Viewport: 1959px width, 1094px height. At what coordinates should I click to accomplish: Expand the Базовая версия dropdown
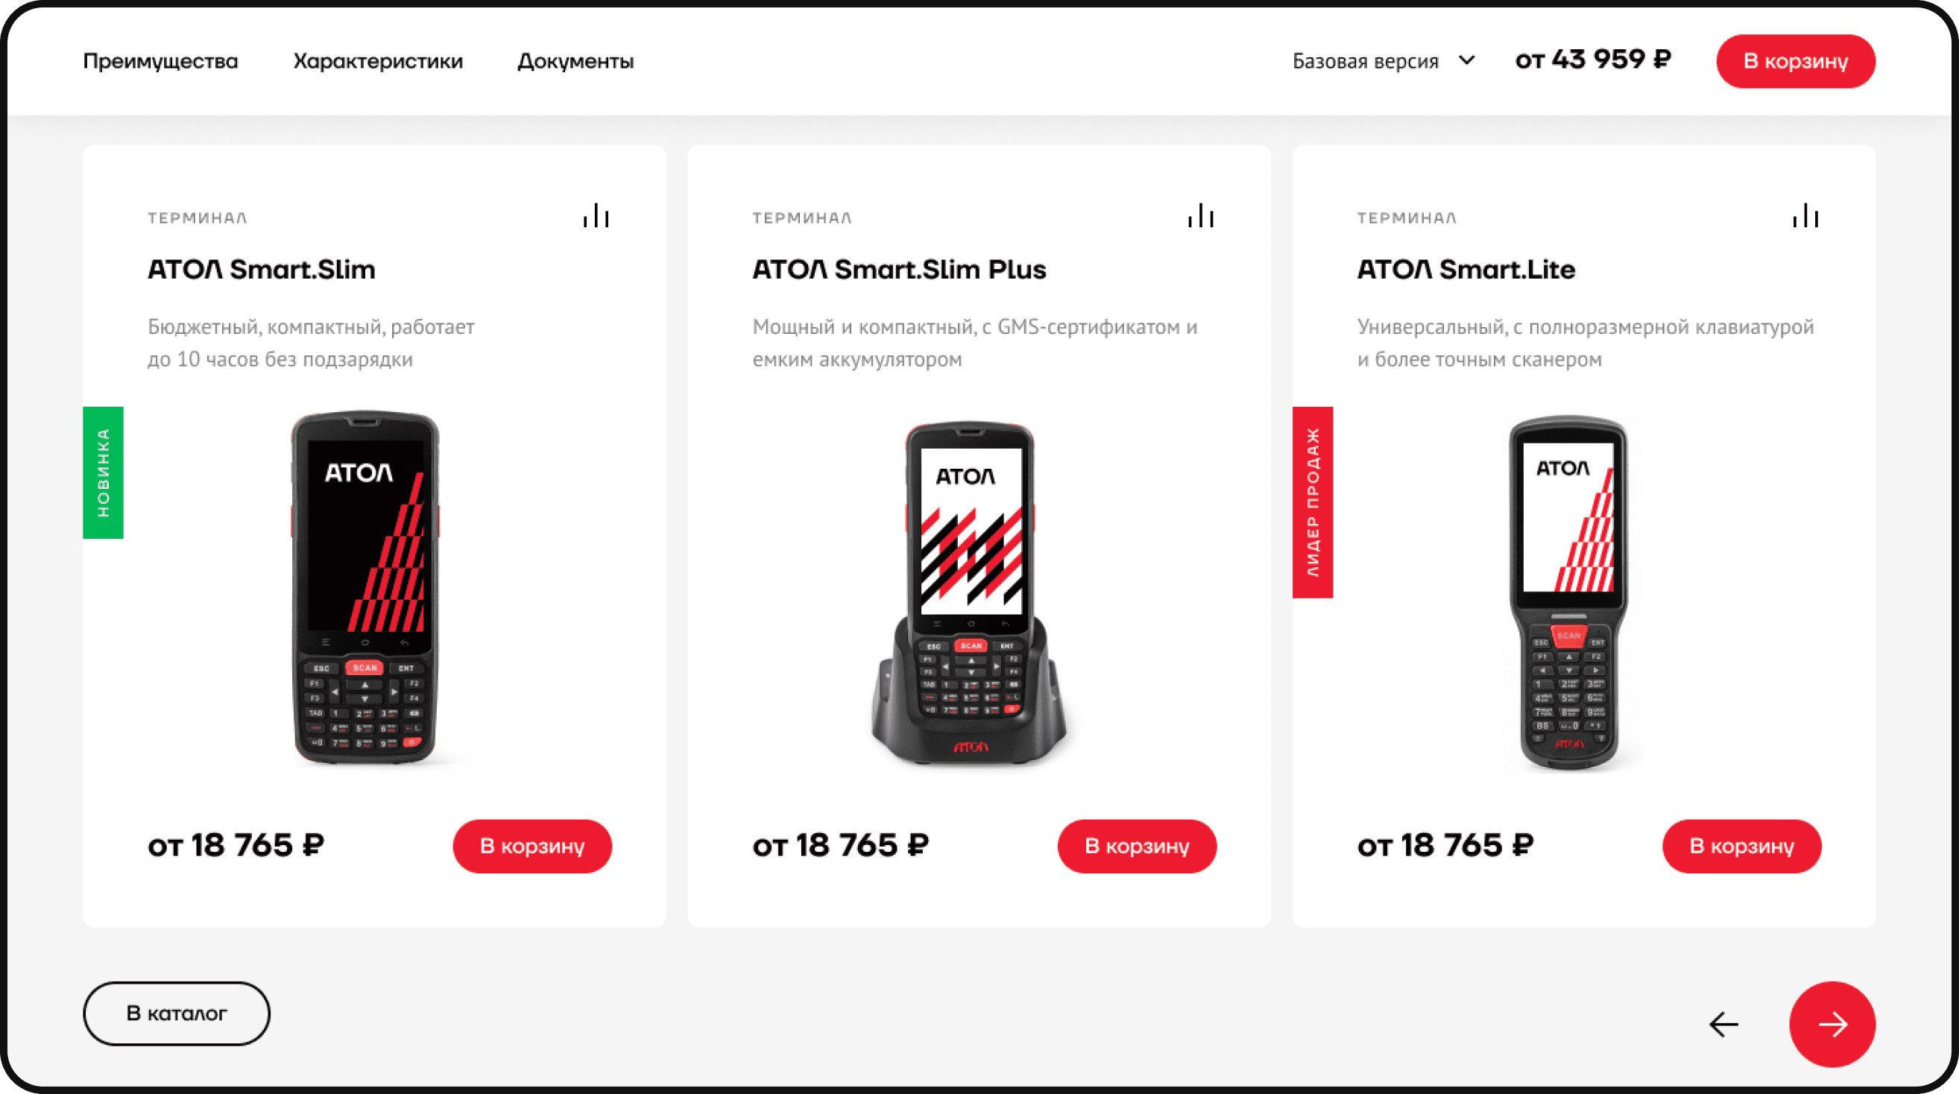pyautogui.click(x=1384, y=61)
